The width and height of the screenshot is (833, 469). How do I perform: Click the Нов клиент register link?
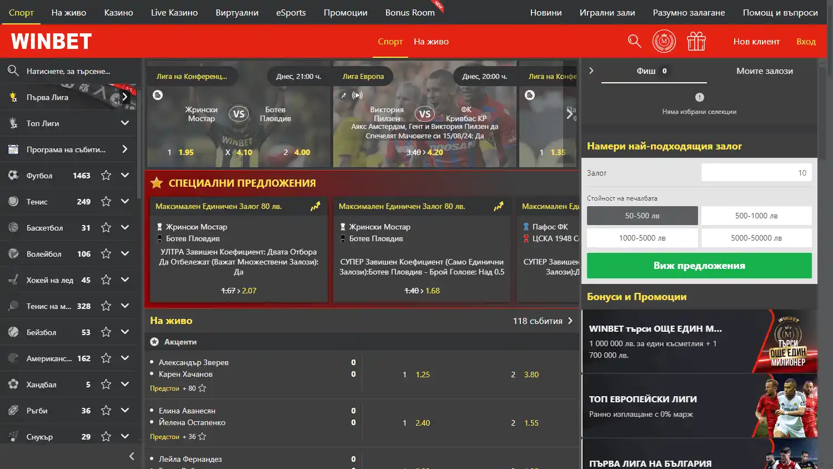[756, 42]
